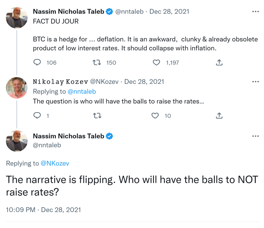Share the FACT DU JOUR tweet

click(x=219, y=62)
